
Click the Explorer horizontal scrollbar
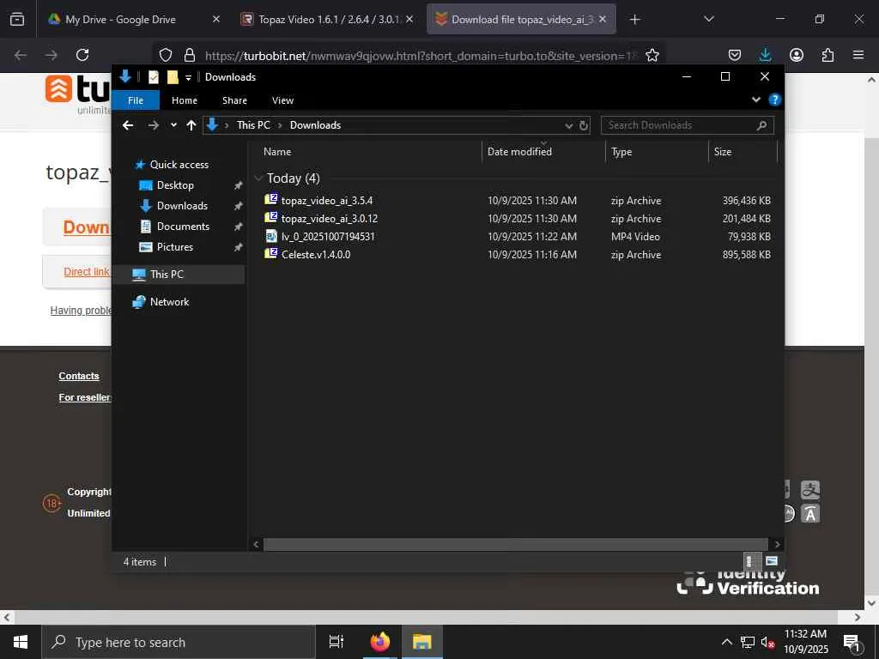[x=515, y=544]
